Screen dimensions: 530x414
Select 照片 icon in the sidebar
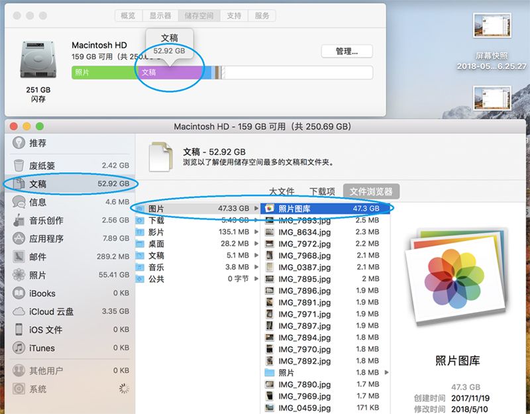tap(20, 275)
